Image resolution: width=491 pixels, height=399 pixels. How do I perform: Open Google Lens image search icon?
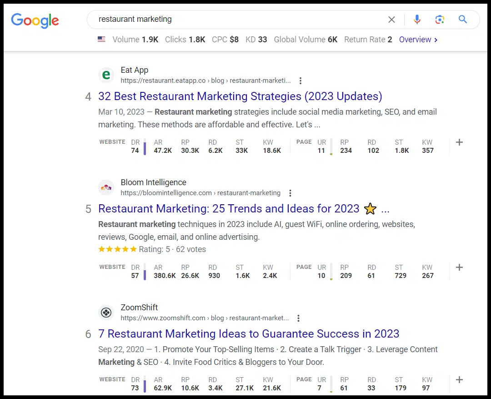[439, 20]
